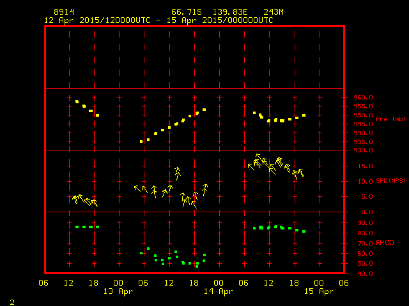Viewport: 409px width, 306px height.
Task: Click the "00" hour label above "14 Apr"
Action: [x=219, y=283]
